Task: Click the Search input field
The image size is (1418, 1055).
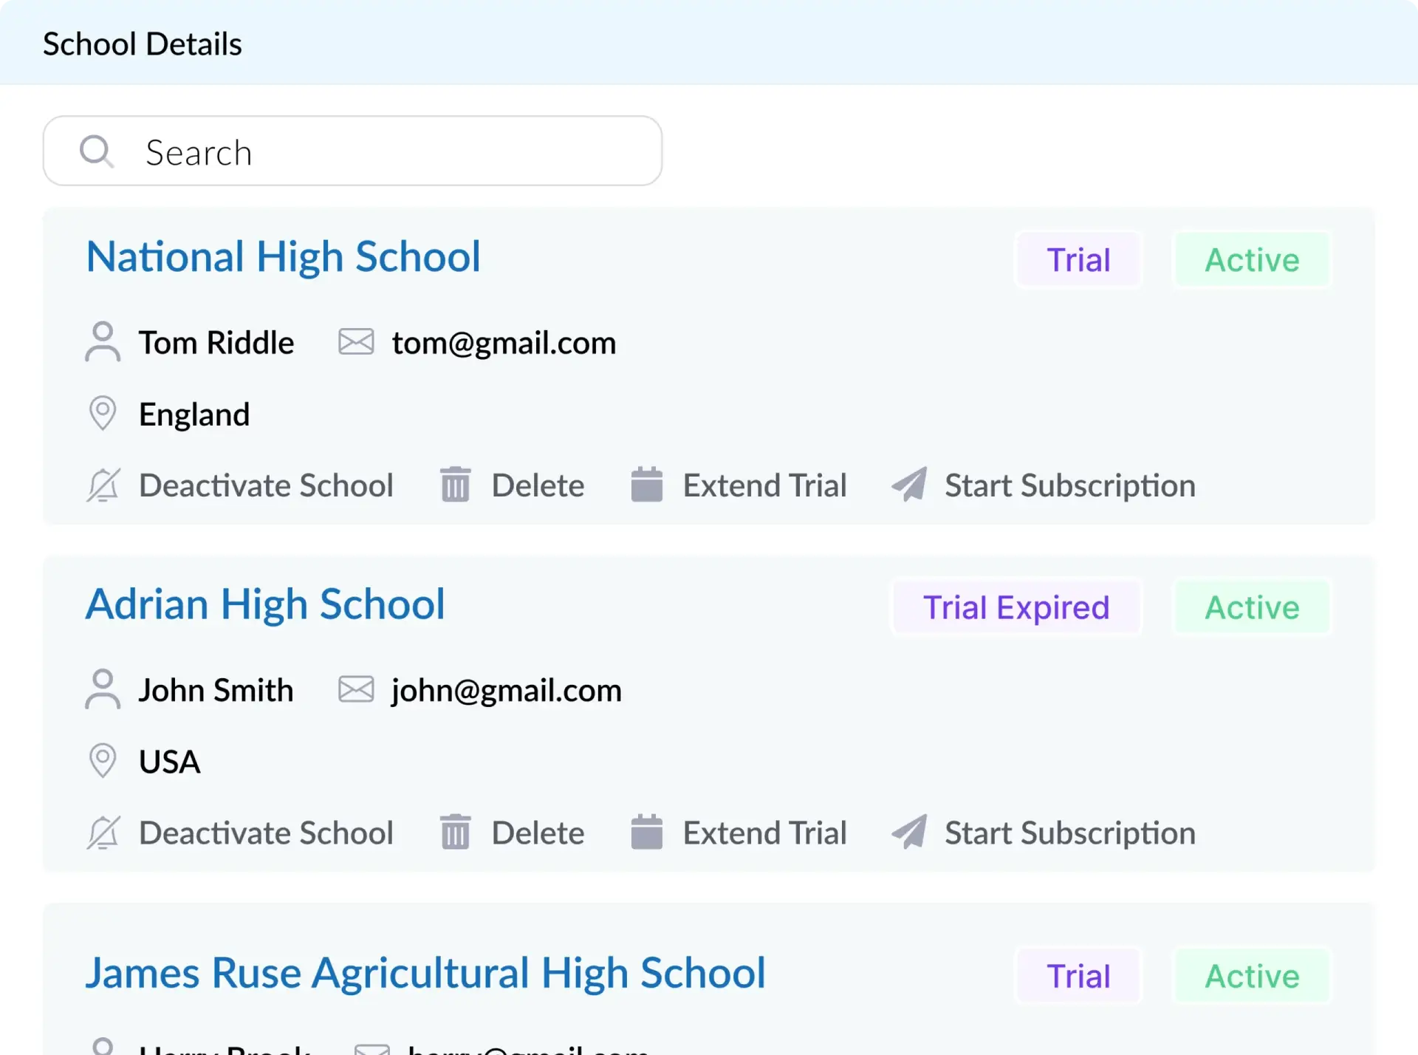Action: coord(399,151)
